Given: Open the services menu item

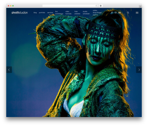Looking at the screenshot, I should (50, 13).
